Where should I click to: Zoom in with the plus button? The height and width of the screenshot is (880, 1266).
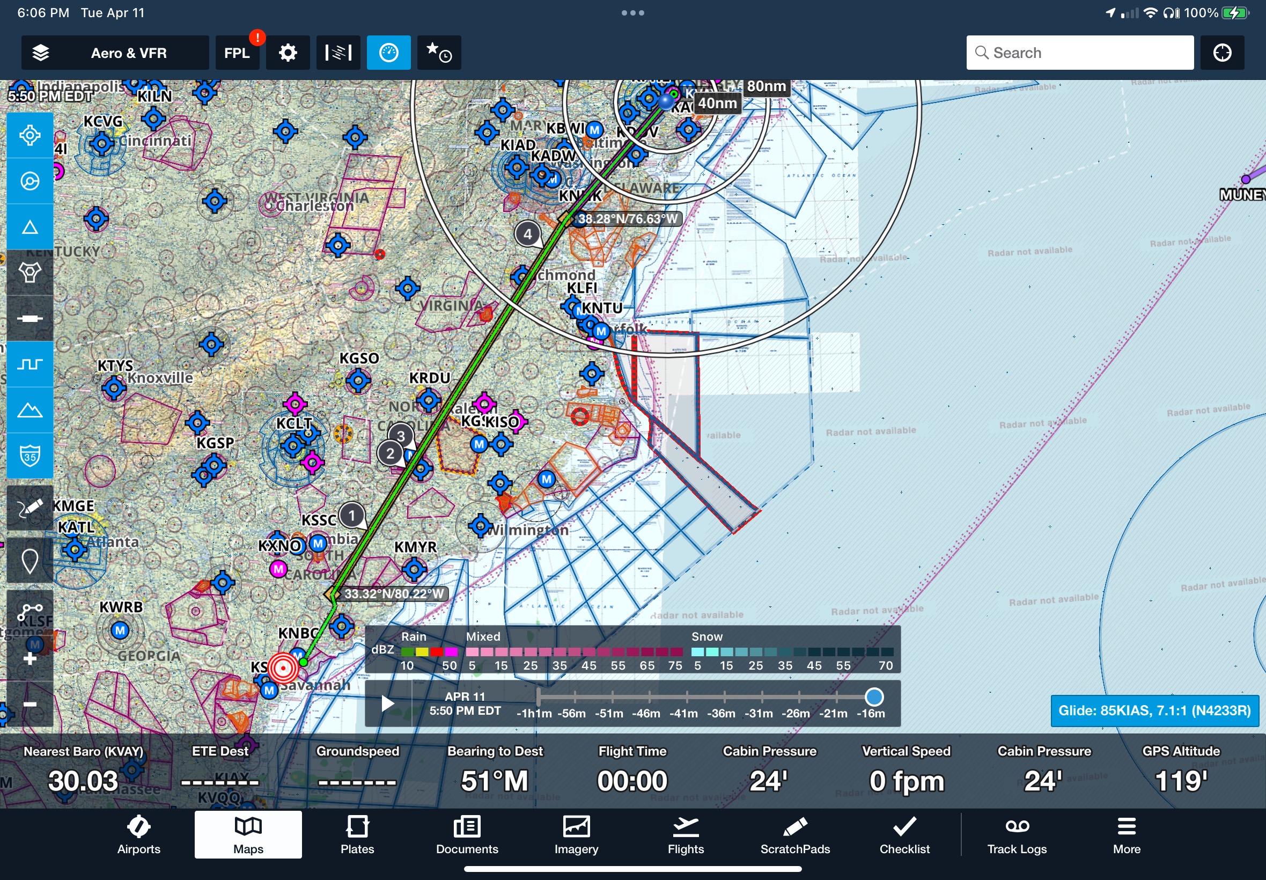click(x=30, y=659)
